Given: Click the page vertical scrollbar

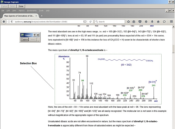Looking at the screenshot, I should pyautogui.click(x=173, y=77).
